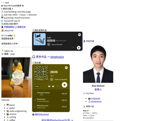Screen dimensions: 161x121
Task: Add Loot with the plus circle icon
Action: tap(49, 45)
